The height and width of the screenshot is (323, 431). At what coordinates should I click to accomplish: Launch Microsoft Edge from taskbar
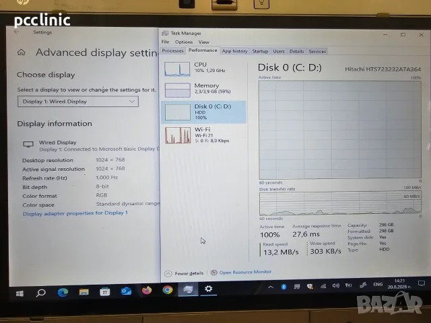(x=63, y=292)
